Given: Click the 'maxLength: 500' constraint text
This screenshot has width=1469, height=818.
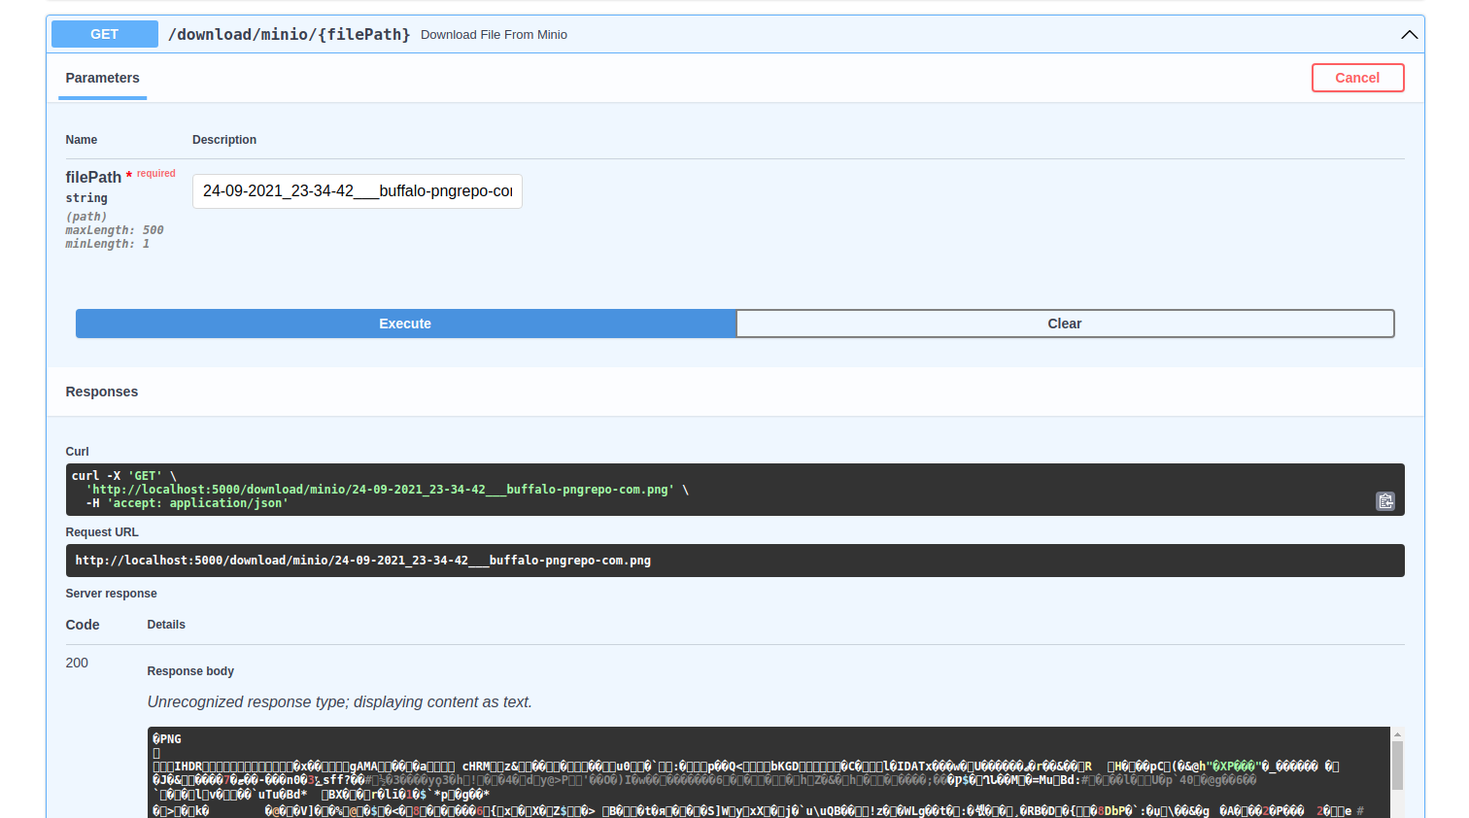Looking at the screenshot, I should [x=115, y=230].
